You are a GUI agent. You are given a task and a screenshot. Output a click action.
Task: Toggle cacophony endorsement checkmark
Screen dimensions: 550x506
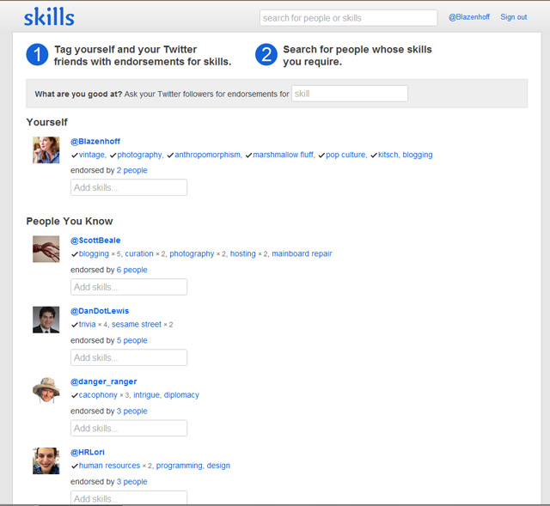click(x=75, y=395)
